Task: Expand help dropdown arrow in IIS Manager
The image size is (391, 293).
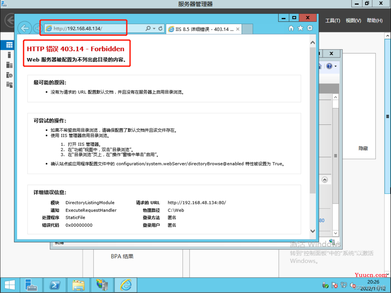Action: click(x=336, y=66)
